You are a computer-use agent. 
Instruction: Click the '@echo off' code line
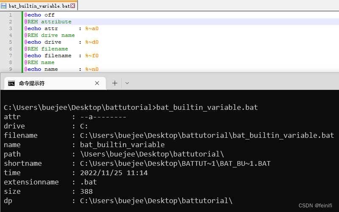tap(39, 15)
